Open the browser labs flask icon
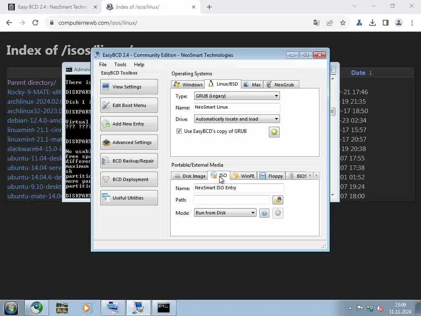This screenshot has width=421, height=316. point(359,23)
